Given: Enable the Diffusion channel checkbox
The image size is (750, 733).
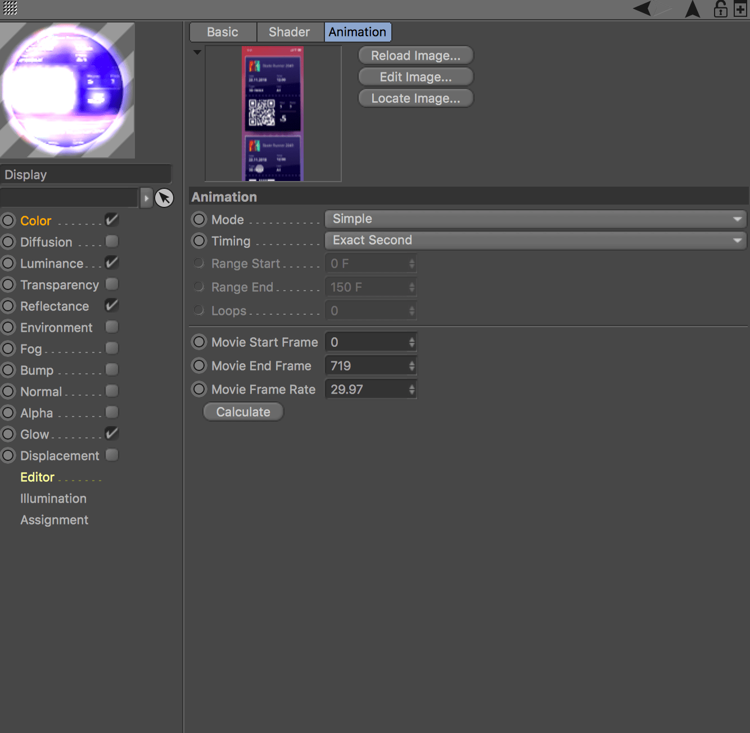Looking at the screenshot, I should click(x=112, y=242).
